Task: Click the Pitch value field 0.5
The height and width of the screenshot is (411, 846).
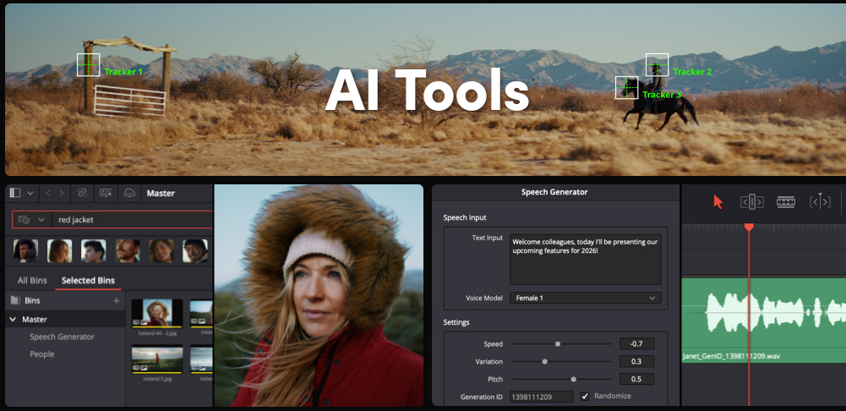Action: click(636, 379)
